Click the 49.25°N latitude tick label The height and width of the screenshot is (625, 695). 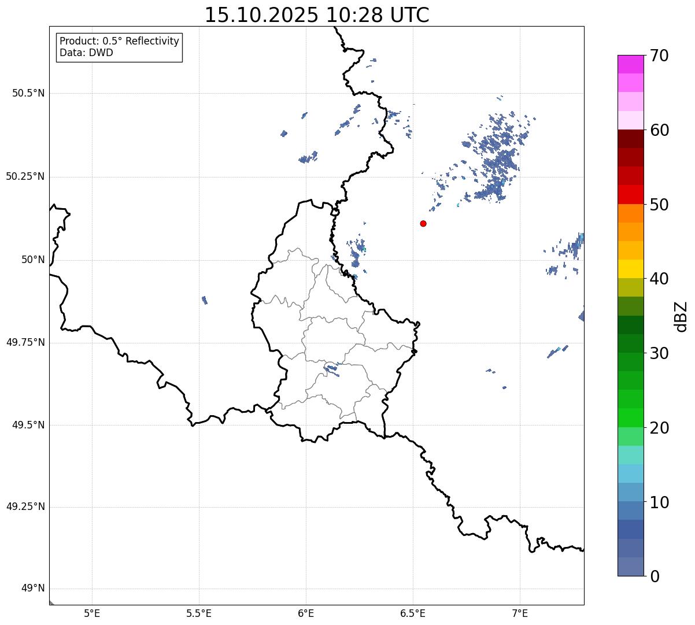pos(25,506)
